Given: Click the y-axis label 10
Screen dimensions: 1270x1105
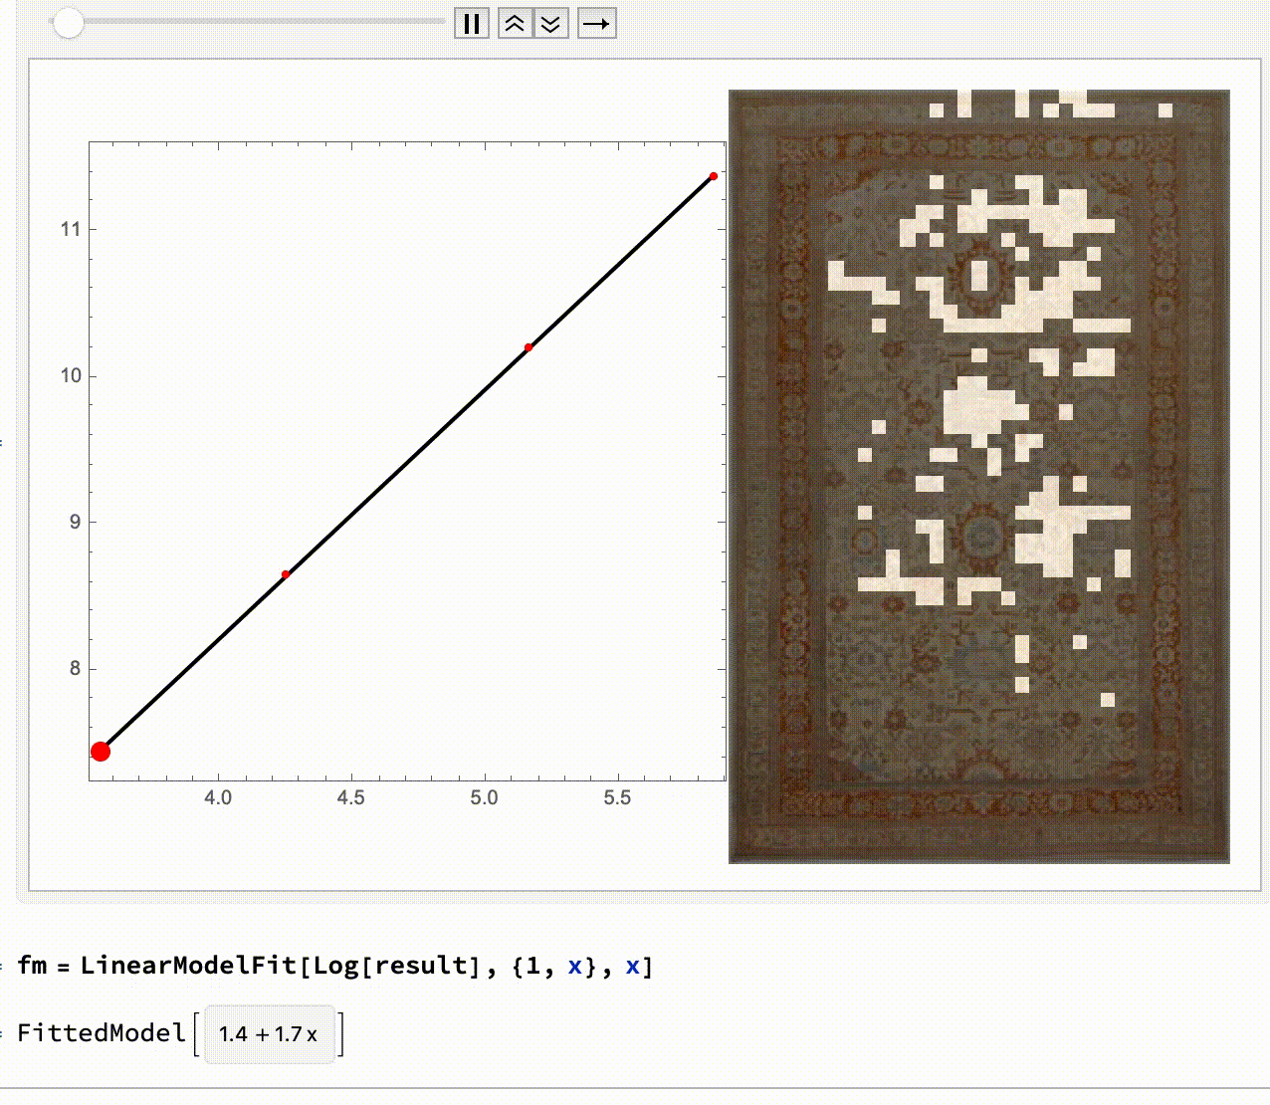Looking at the screenshot, I should (71, 376).
